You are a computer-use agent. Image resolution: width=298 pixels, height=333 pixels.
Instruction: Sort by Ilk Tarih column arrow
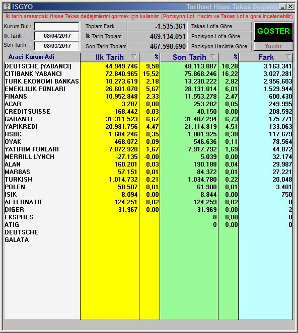coord(134,57)
